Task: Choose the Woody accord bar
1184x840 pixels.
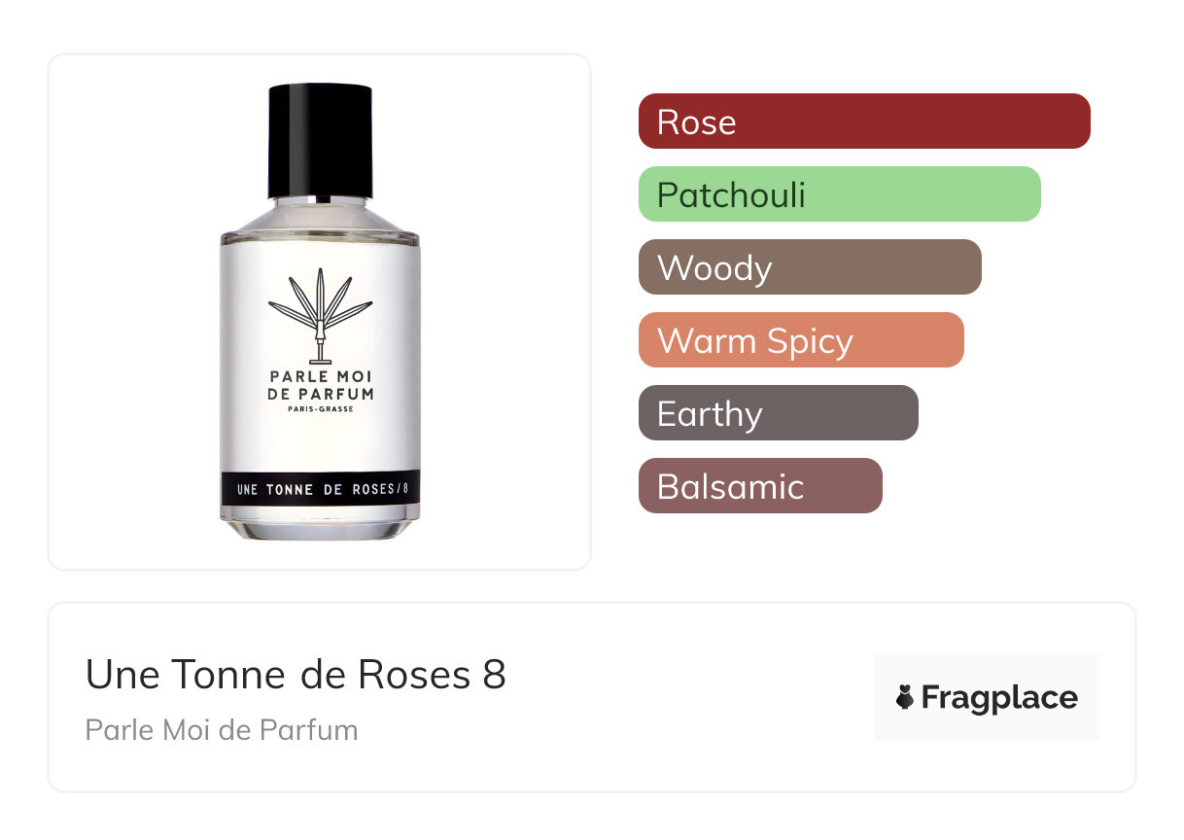Action: [810, 267]
